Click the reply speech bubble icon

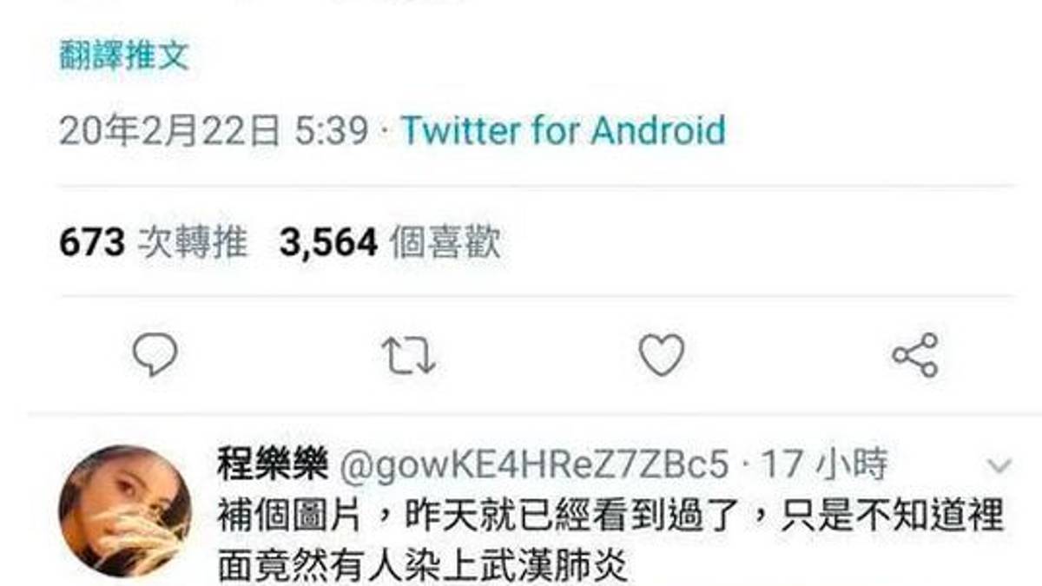(155, 354)
